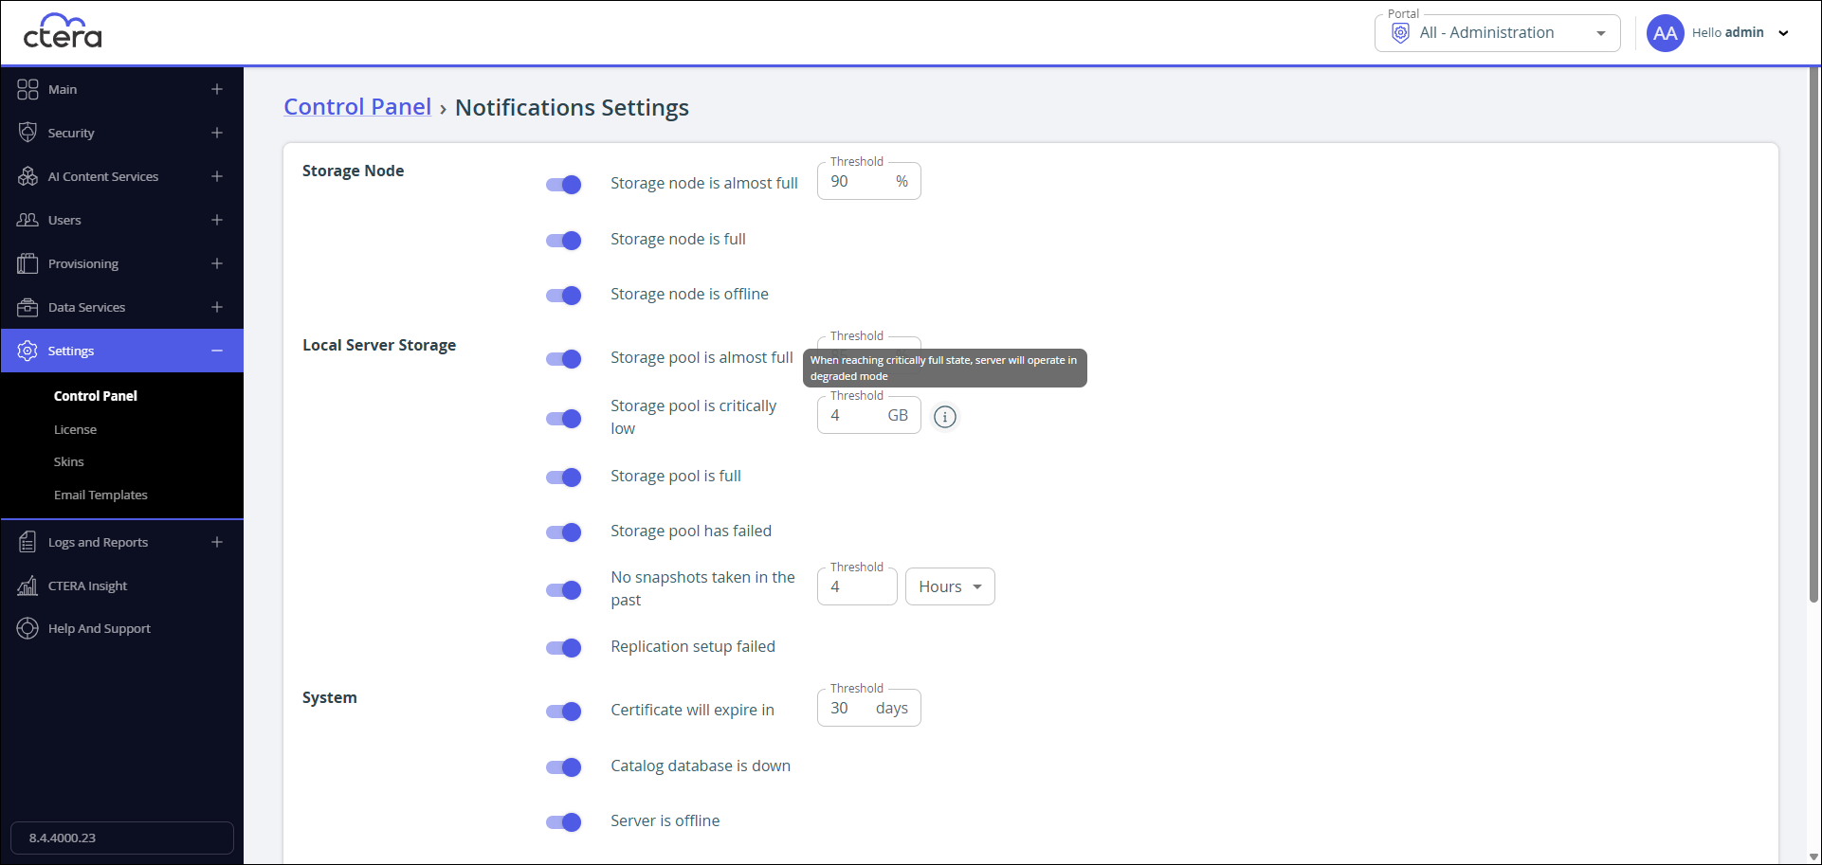Collapse the Settings section minus
This screenshot has height=865, width=1822.
pyautogui.click(x=217, y=351)
